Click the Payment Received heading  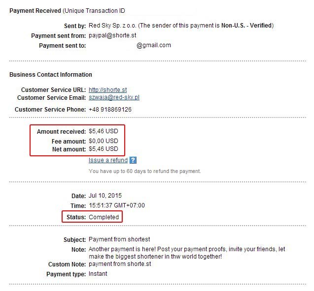35,11
